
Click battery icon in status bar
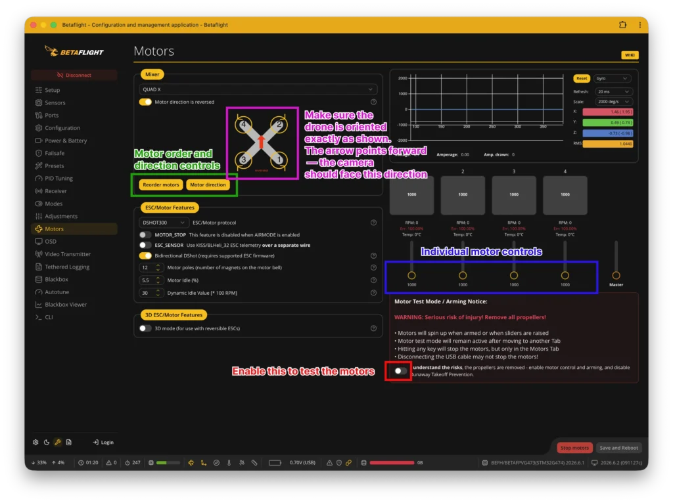pos(275,463)
